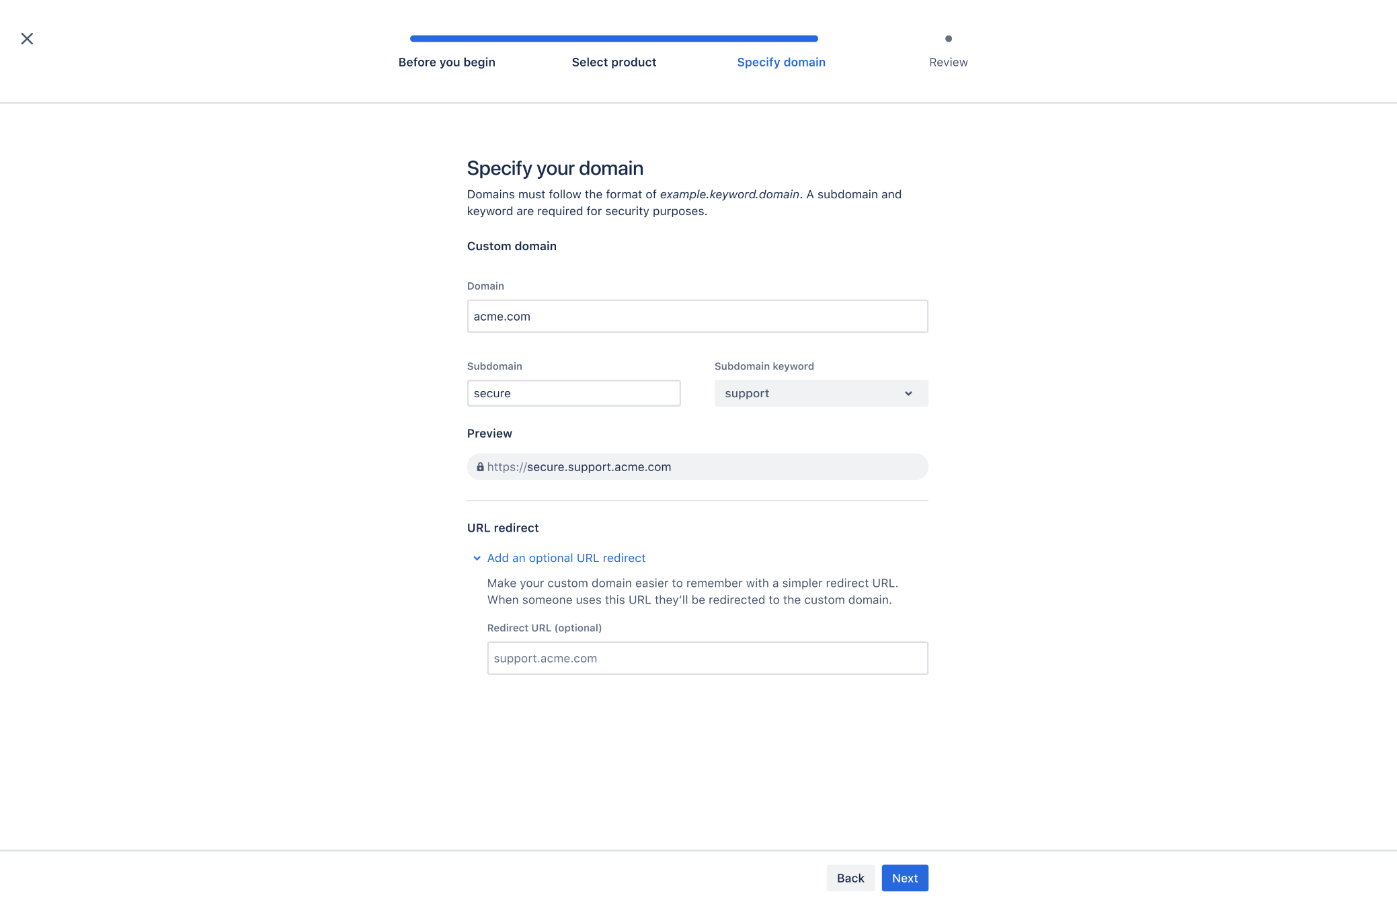Select the Specify domain step label
The height and width of the screenshot is (902, 1397).
(x=781, y=62)
